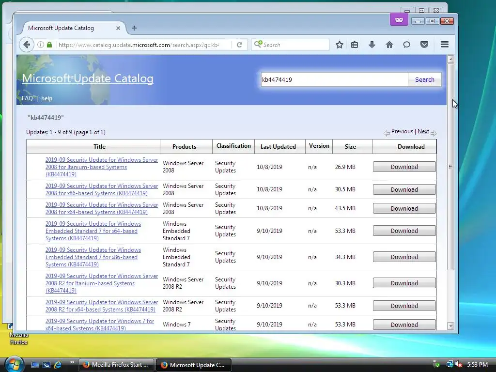This screenshot has width=496, height=372.
Task: Open Embedded Standard 7 x64-based update link
Action: [93, 231]
